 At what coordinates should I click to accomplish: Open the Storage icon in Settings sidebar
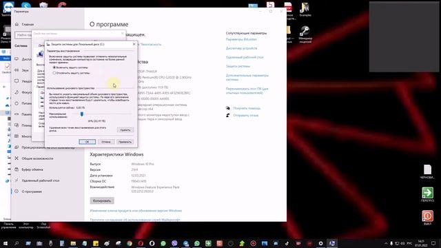pos(17,114)
